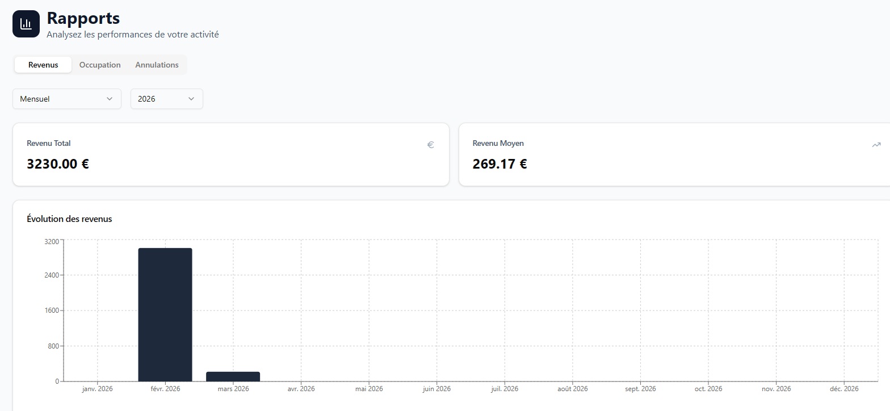Click the Évolution des revenus chart title

[69, 219]
